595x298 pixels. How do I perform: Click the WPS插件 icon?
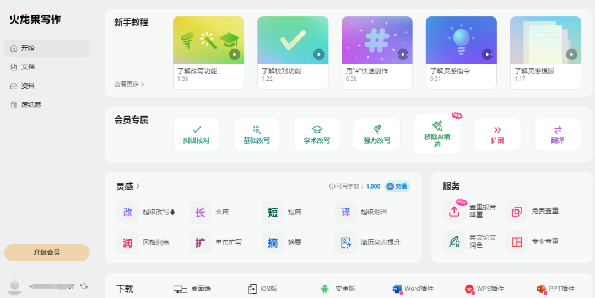[x=470, y=289]
